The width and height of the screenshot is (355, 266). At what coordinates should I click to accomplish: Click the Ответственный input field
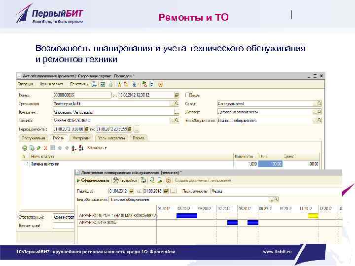point(64,217)
